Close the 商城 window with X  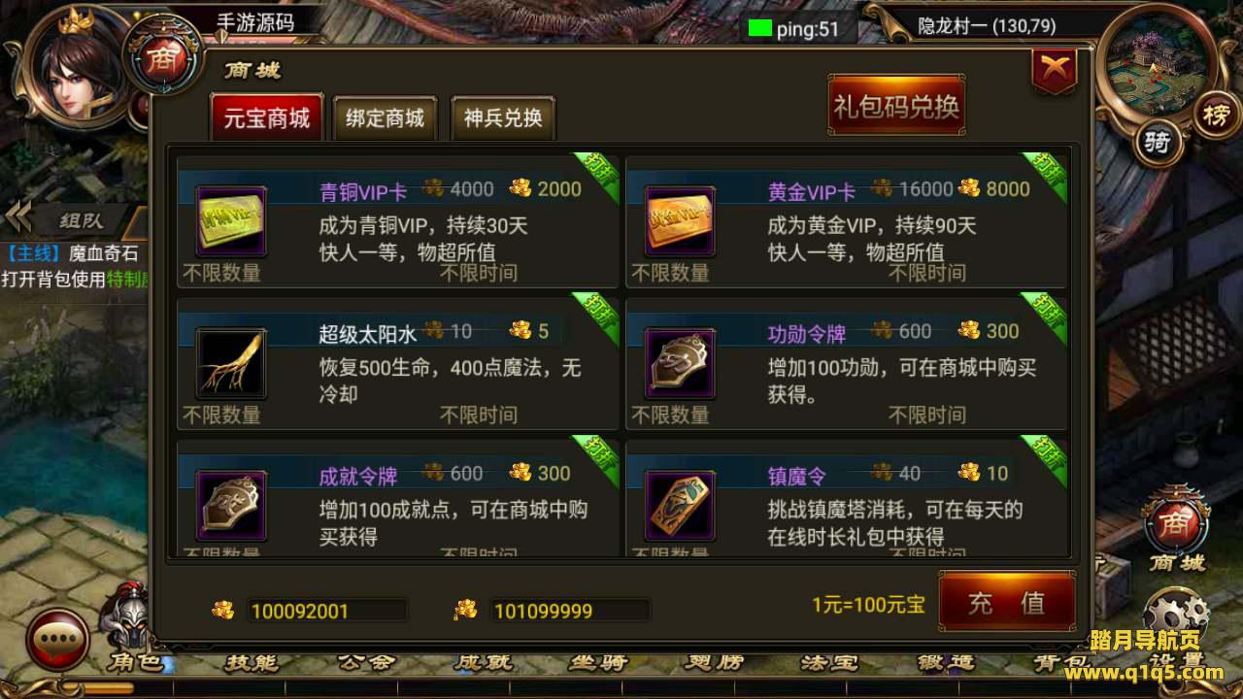pyautogui.click(x=1055, y=71)
